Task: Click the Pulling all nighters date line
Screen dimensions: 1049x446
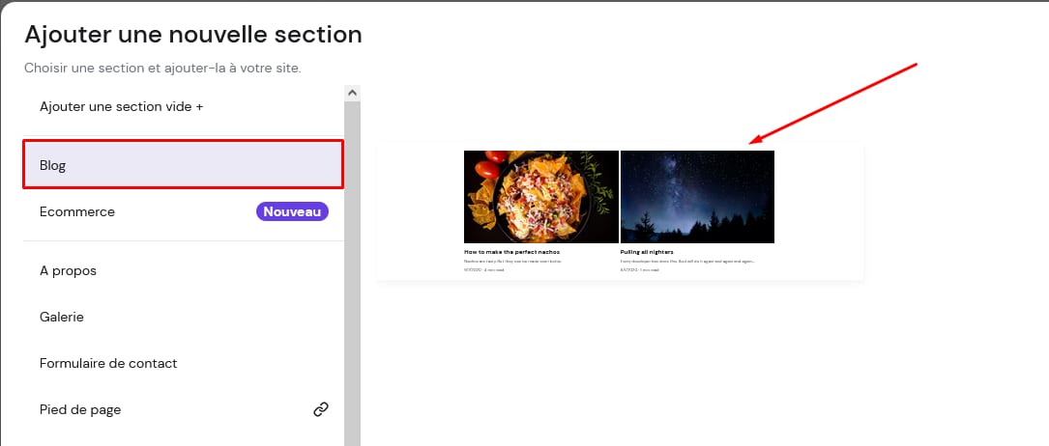Action: [640, 269]
